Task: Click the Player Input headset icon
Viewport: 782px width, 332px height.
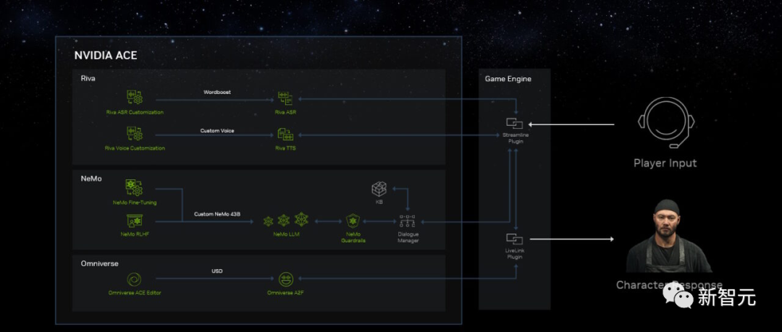Action: tap(666, 123)
